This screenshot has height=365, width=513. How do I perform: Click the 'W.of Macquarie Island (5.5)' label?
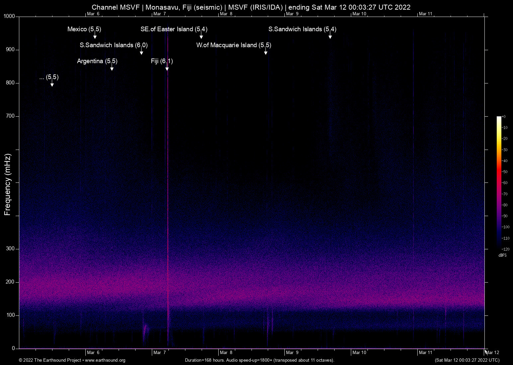234,45
